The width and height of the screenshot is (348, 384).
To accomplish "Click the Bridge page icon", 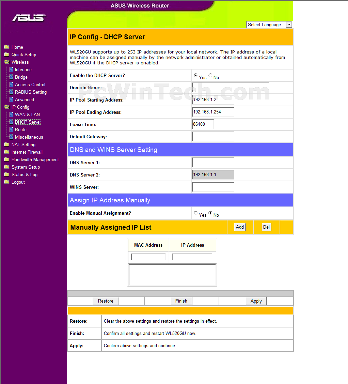I will click(x=11, y=77).
